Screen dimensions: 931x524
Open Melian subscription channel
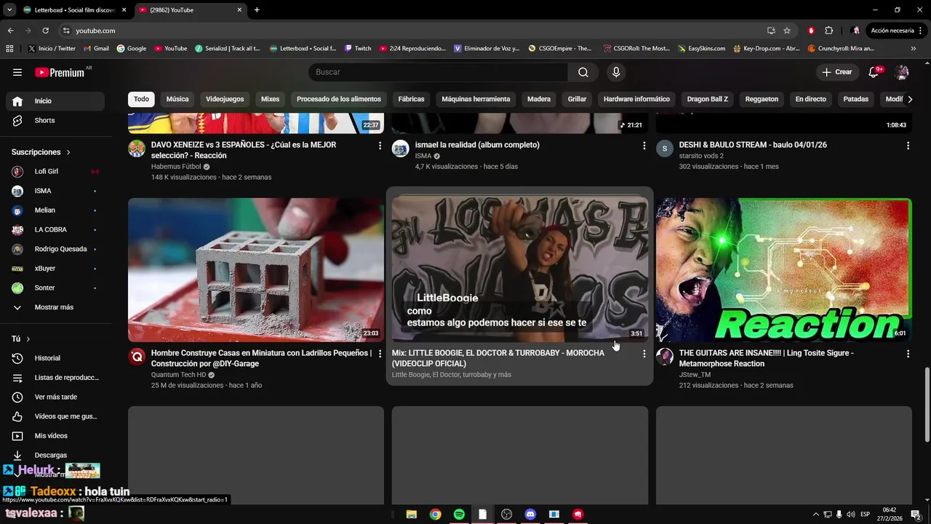(55, 210)
